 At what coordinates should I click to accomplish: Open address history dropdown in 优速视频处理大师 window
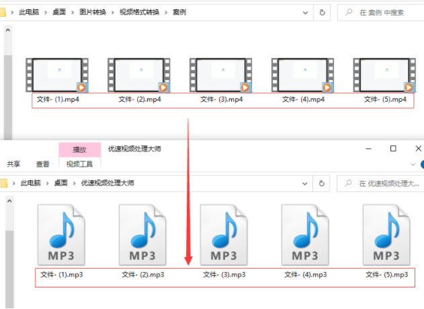pyautogui.click(x=305, y=184)
